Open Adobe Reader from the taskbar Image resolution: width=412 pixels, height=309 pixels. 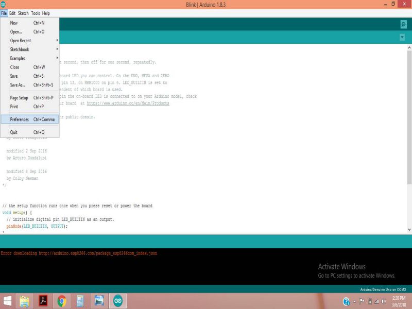coord(43,301)
